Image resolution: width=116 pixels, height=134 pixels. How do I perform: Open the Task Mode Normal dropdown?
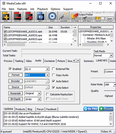pos(103,55)
